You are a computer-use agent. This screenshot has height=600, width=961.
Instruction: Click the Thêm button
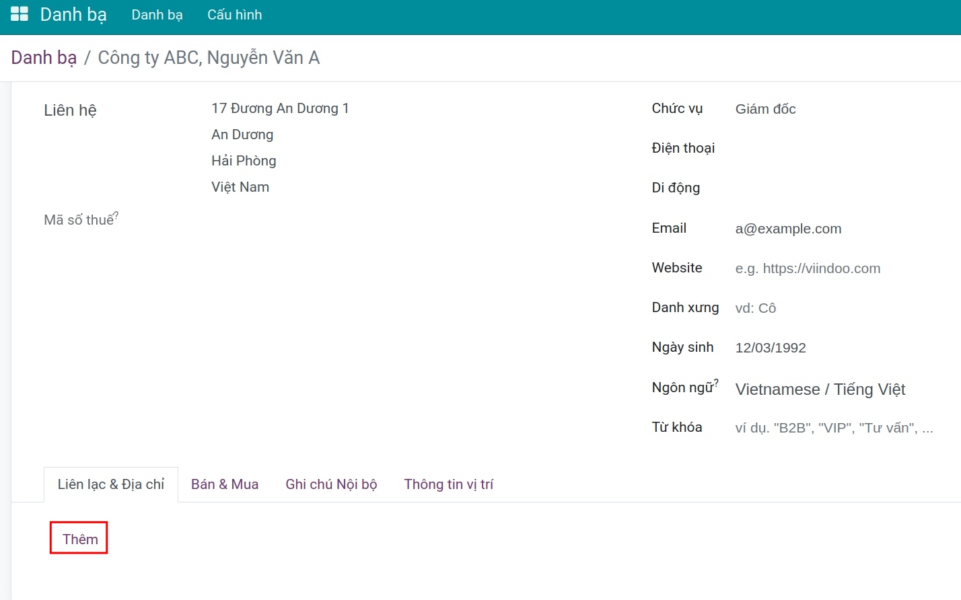79,539
